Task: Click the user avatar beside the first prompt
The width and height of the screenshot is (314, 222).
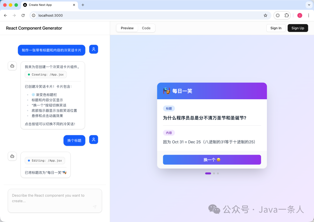Action: coord(94,49)
